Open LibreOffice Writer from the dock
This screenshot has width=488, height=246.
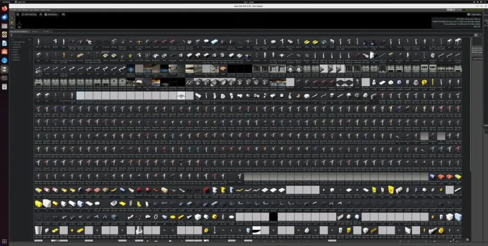tap(5, 43)
